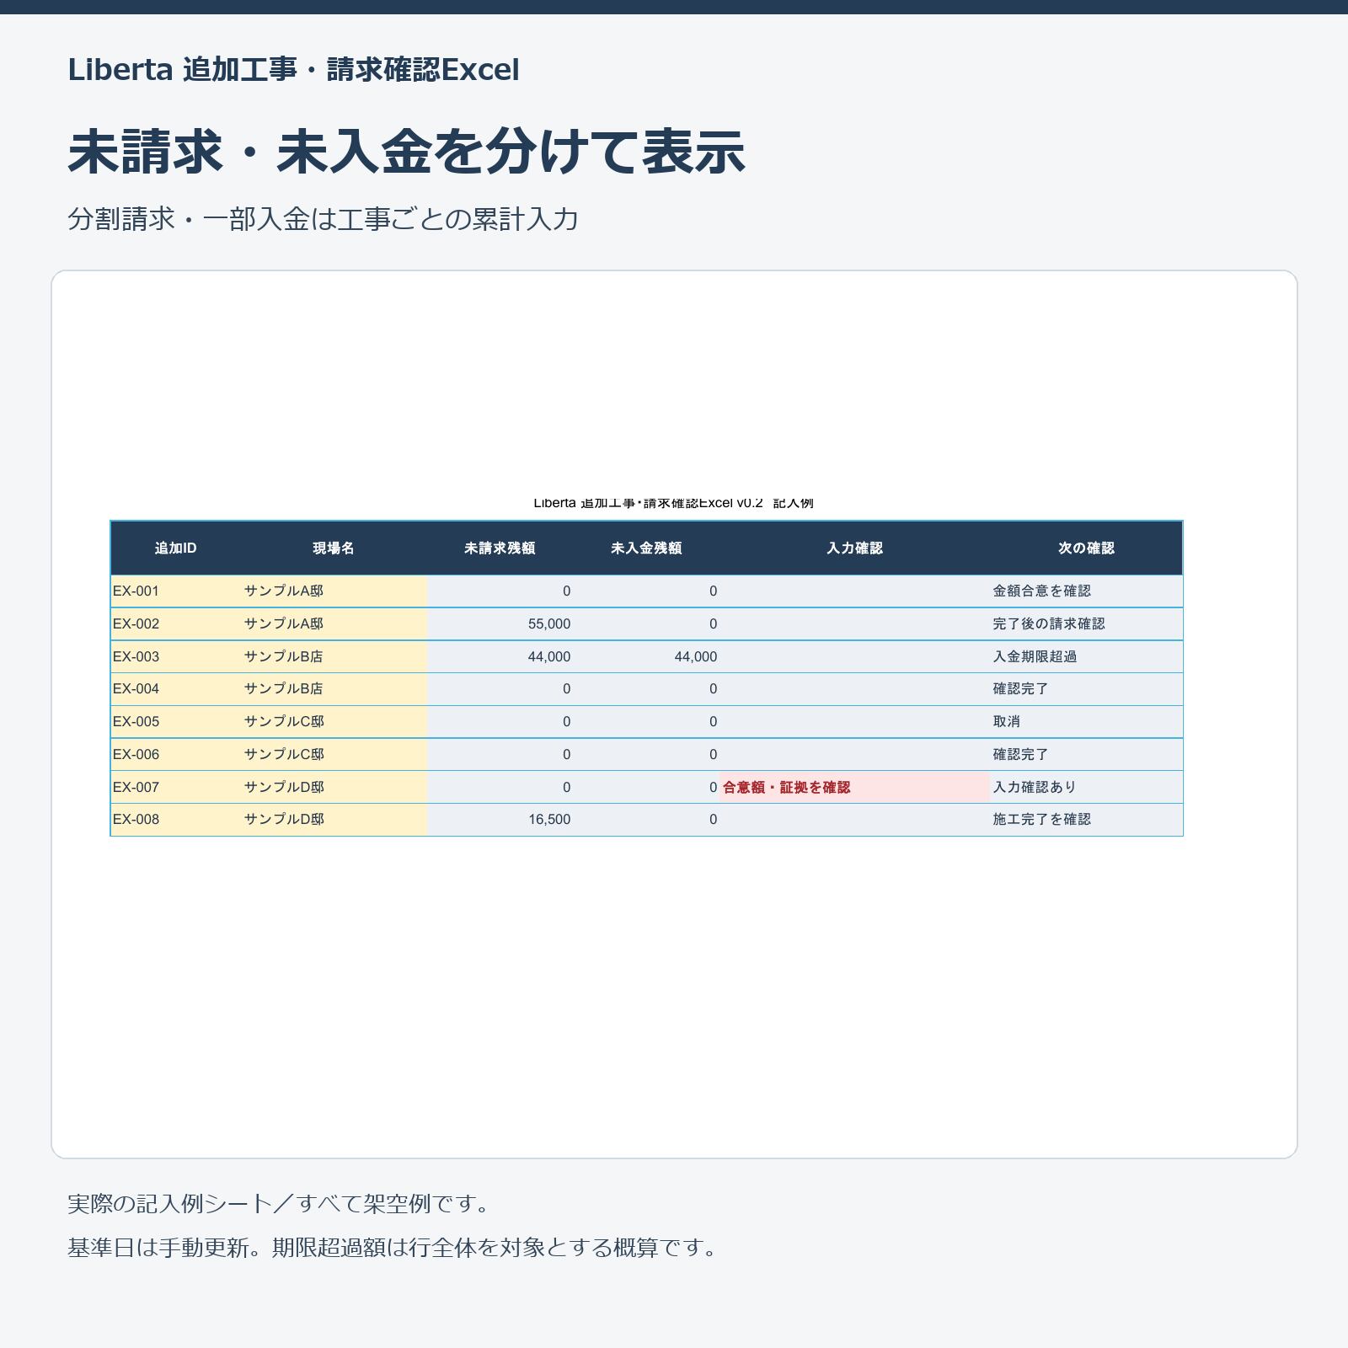1348x1348 pixels.
Task: Click the sheet title above the table
Action: (x=674, y=503)
